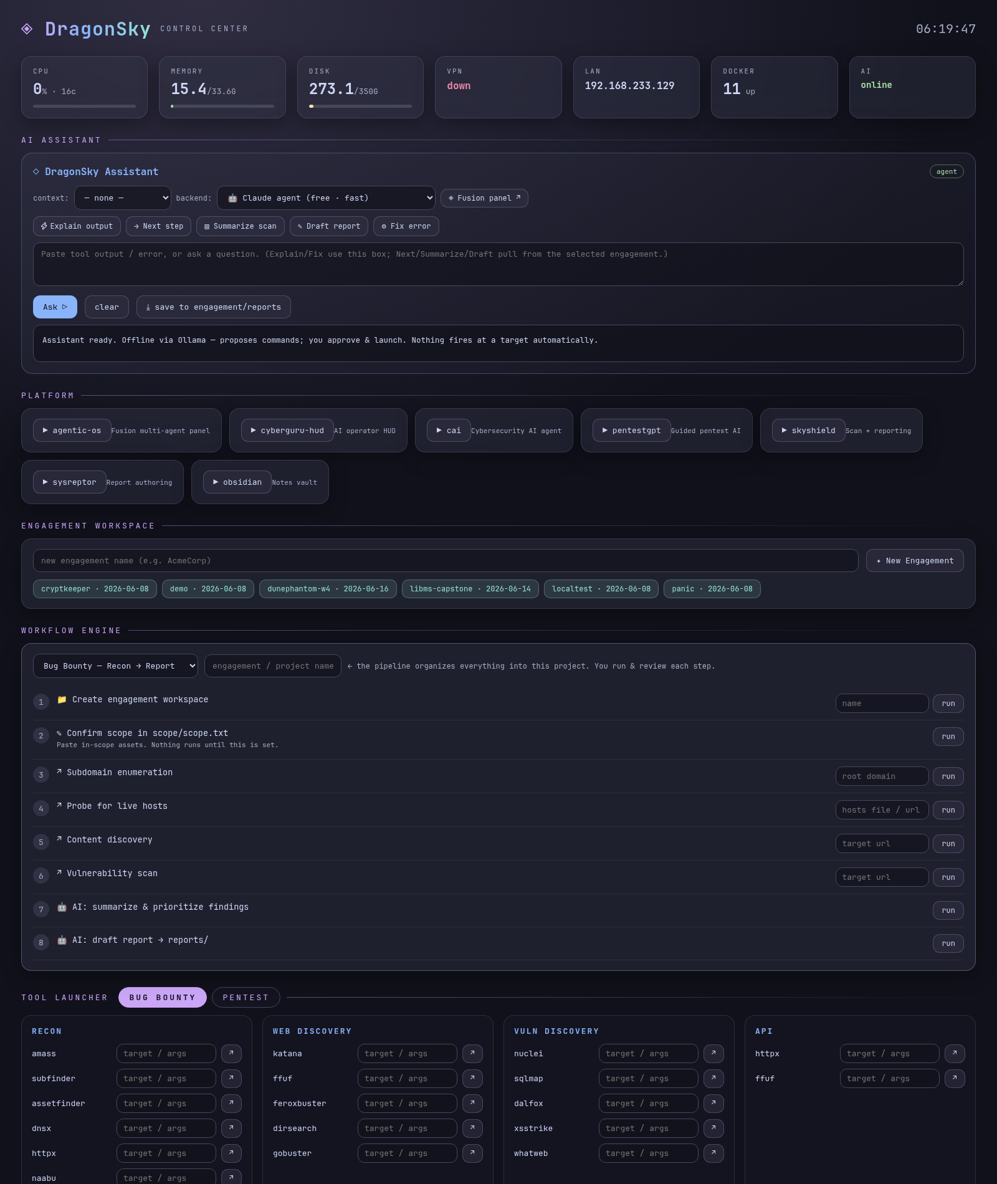Click the DragonSky diamond logo icon
This screenshot has height=1184, width=997.
click(27, 29)
